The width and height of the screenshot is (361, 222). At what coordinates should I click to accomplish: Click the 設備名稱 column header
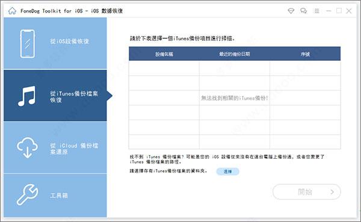tap(164, 54)
